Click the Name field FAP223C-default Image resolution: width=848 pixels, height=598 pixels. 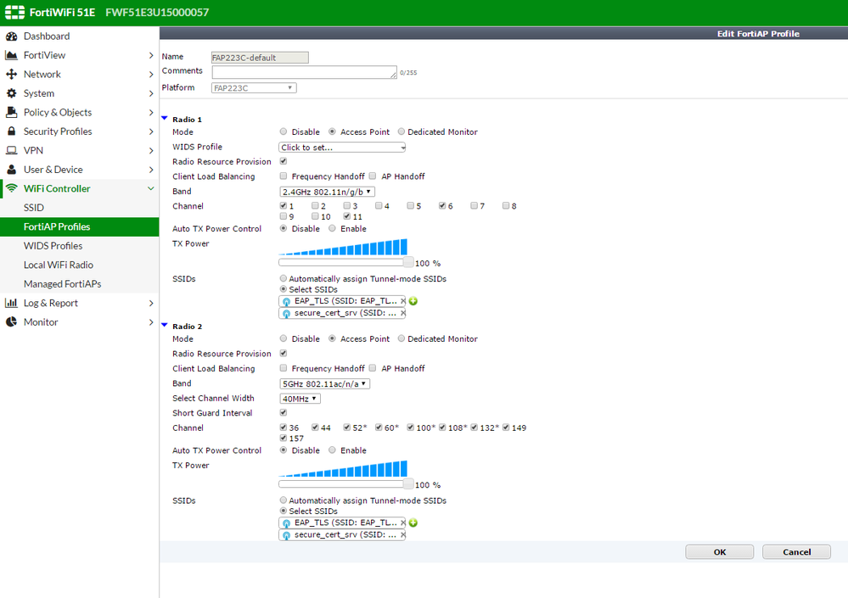260,58
